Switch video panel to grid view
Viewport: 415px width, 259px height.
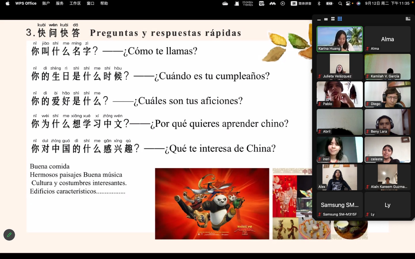click(340, 19)
